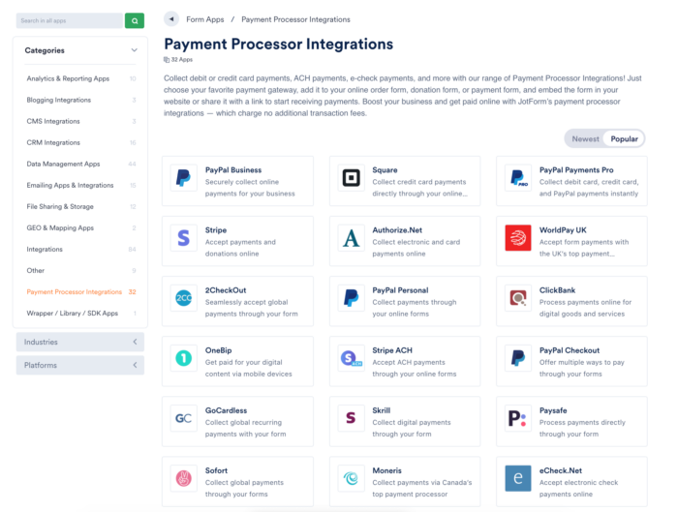678x512 pixels.
Task: Open the PayPal Checkout logo icon
Action: [518, 358]
